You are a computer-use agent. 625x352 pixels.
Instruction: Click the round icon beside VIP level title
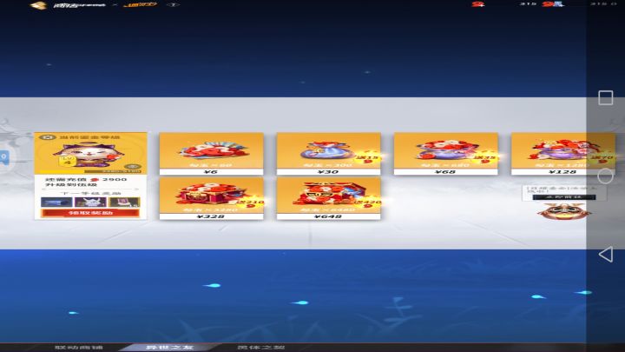click(x=48, y=137)
